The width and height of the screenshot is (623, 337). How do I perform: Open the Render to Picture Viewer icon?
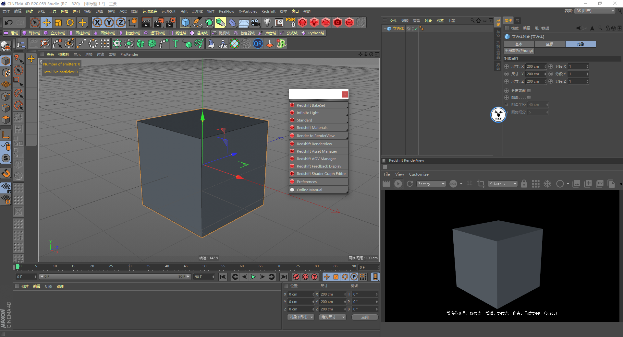[x=159, y=22]
